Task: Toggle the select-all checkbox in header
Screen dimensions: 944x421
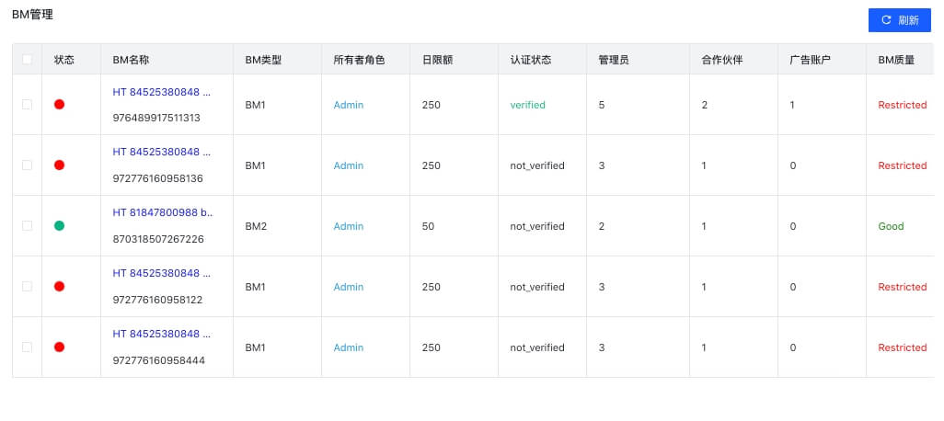Action: click(27, 60)
